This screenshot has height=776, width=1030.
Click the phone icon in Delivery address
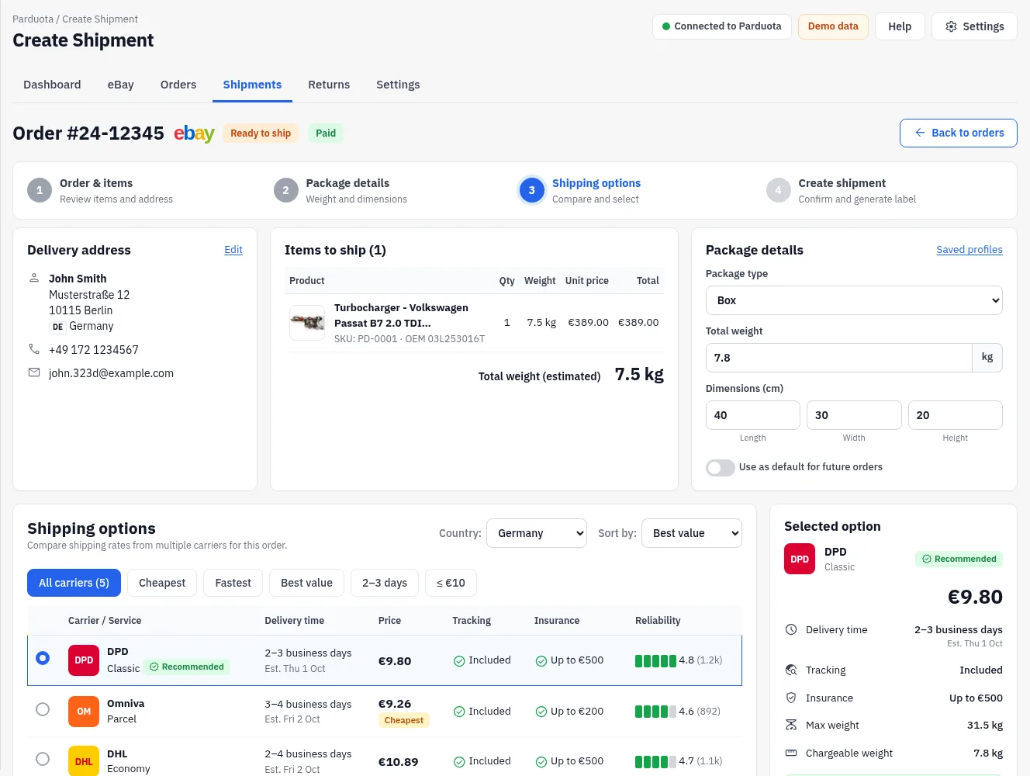click(x=34, y=349)
